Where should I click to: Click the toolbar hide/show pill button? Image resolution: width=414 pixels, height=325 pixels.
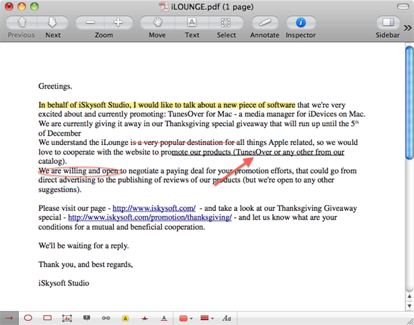[x=403, y=7]
